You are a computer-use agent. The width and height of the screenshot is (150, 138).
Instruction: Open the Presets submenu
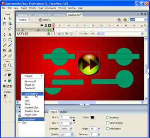(33, 76)
